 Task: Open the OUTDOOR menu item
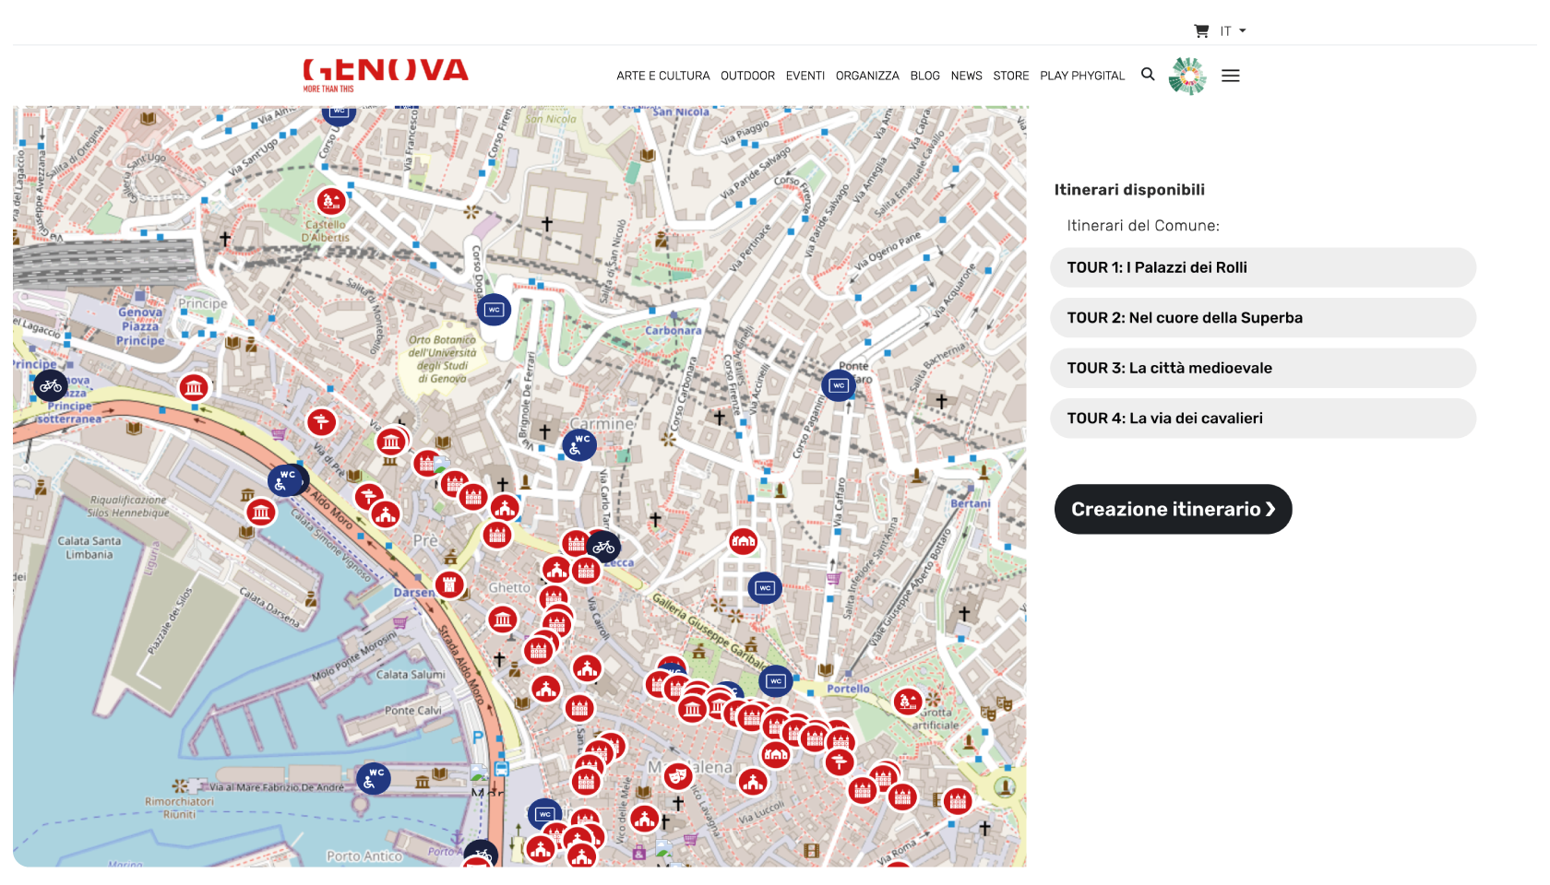pyautogui.click(x=747, y=76)
